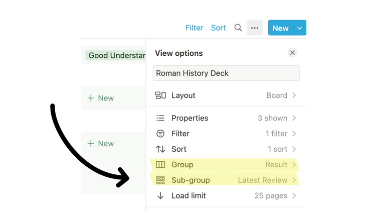Image resolution: width=376 pixels, height=212 pixels.
Task: Click the Properties list icon
Action: point(160,118)
